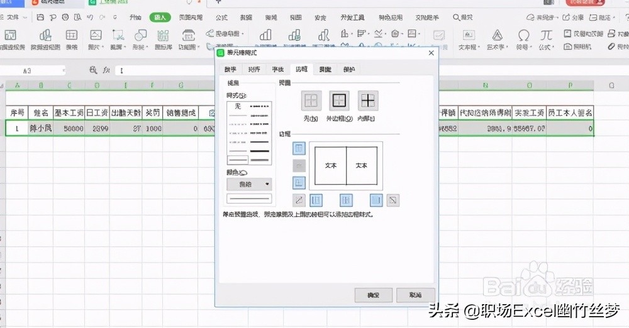
Task: Click the Cancel button in dialog
Action: pos(415,295)
